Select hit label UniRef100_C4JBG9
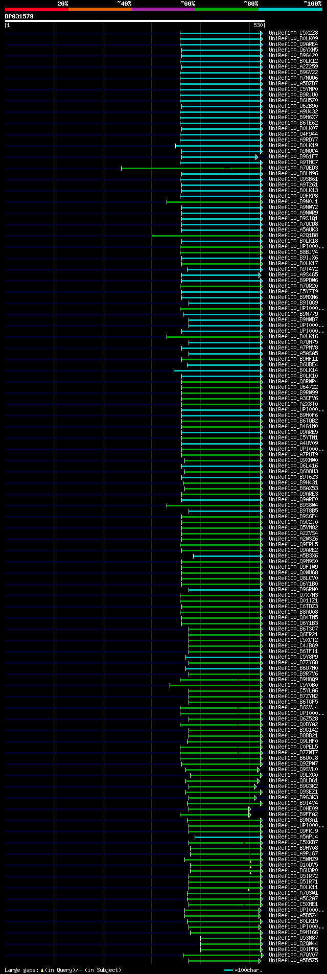Image resolution: width=327 pixels, height=974 pixels. click(x=293, y=645)
